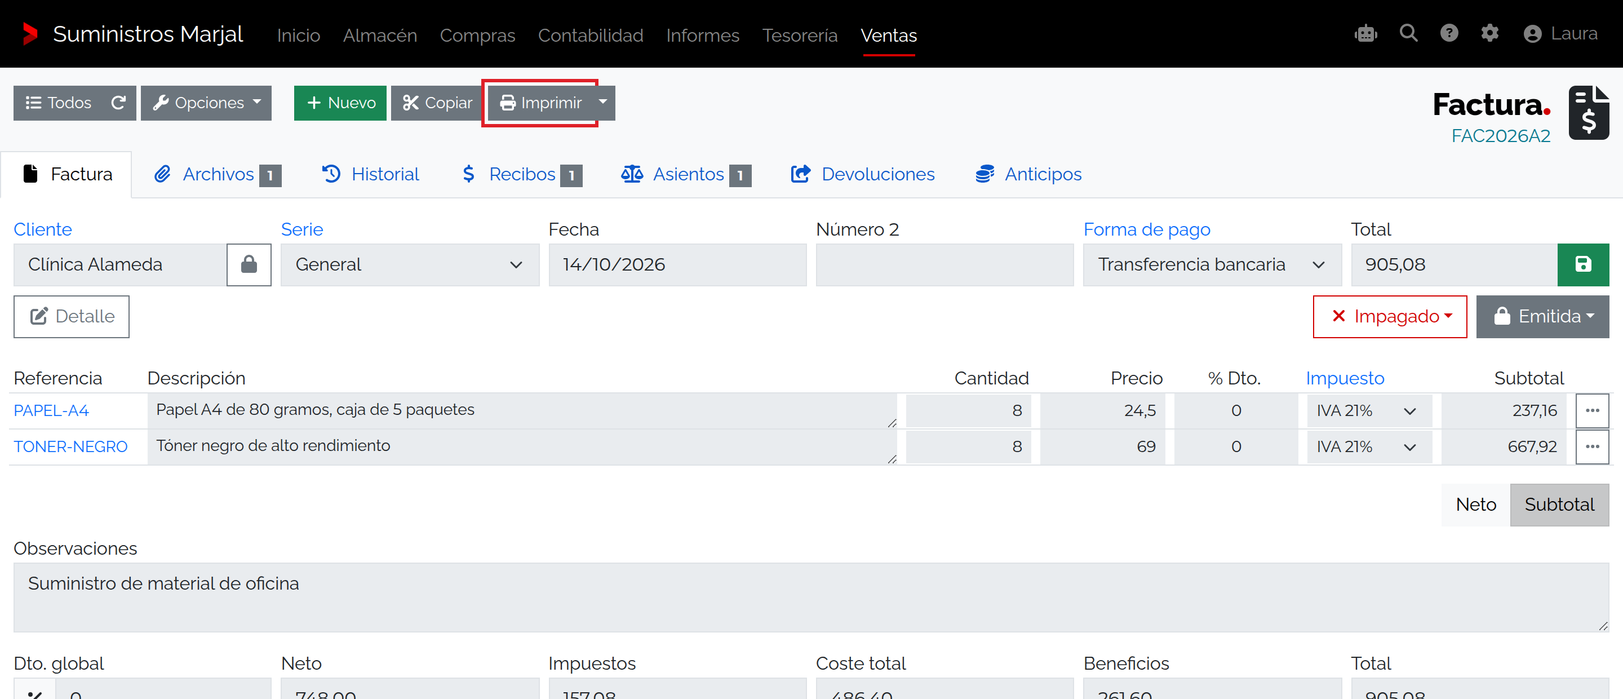
Task: Expand the arrow next to Imprimir
Action: pos(603,103)
